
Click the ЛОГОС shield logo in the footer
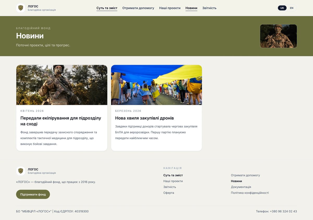tap(21, 171)
